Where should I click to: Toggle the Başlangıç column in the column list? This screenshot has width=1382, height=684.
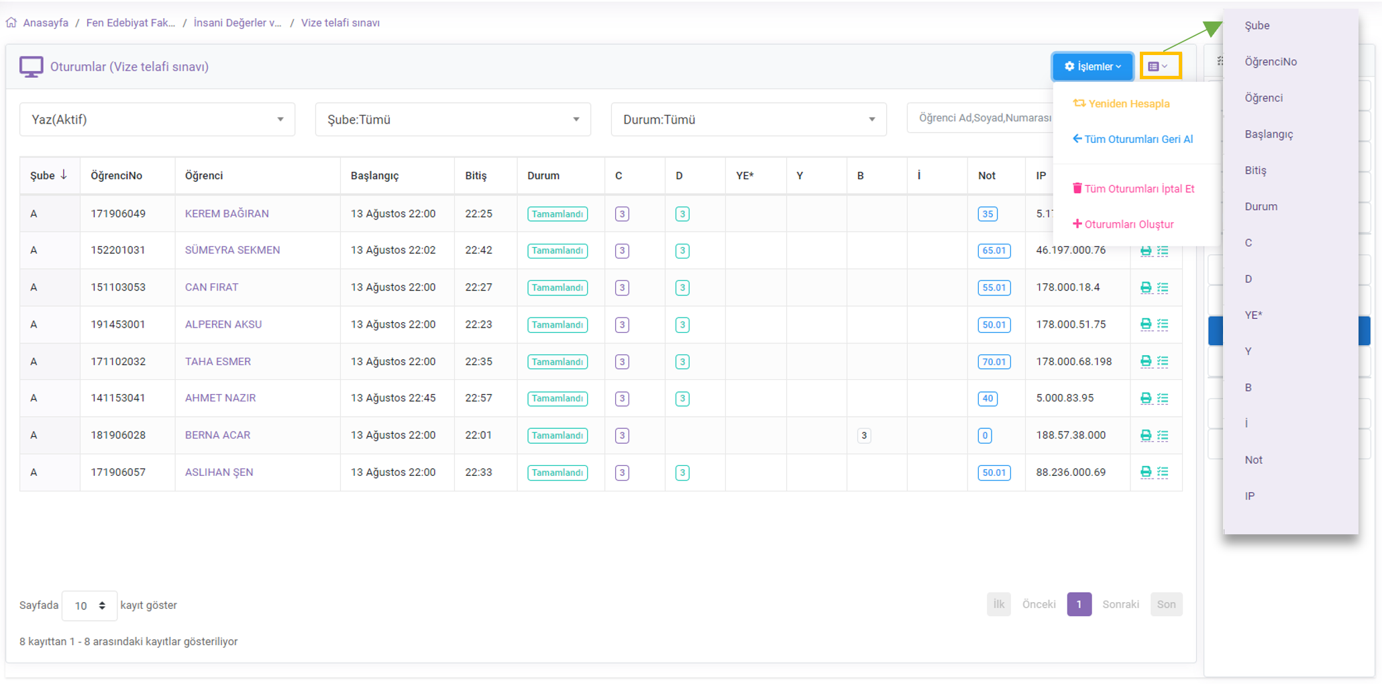[1268, 134]
